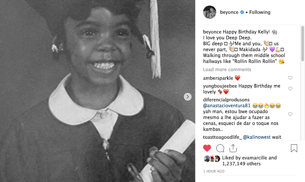Show the 1,237,149 others likes list
This screenshot has height=182, width=305.
(x=241, y=164)
